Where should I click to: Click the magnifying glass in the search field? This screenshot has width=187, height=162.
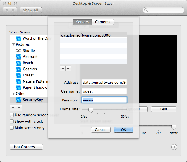[146, 10]
